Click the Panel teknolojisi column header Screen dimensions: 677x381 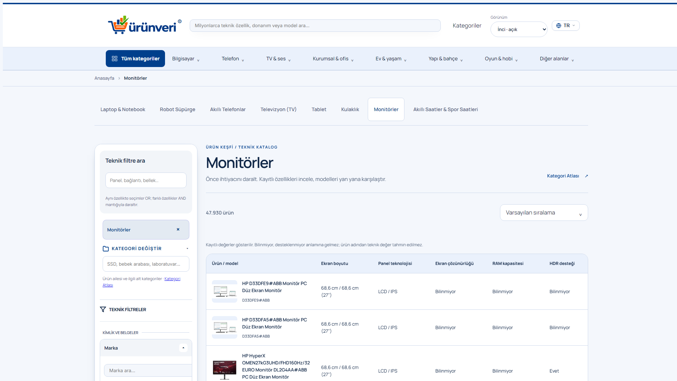point(395,264)
